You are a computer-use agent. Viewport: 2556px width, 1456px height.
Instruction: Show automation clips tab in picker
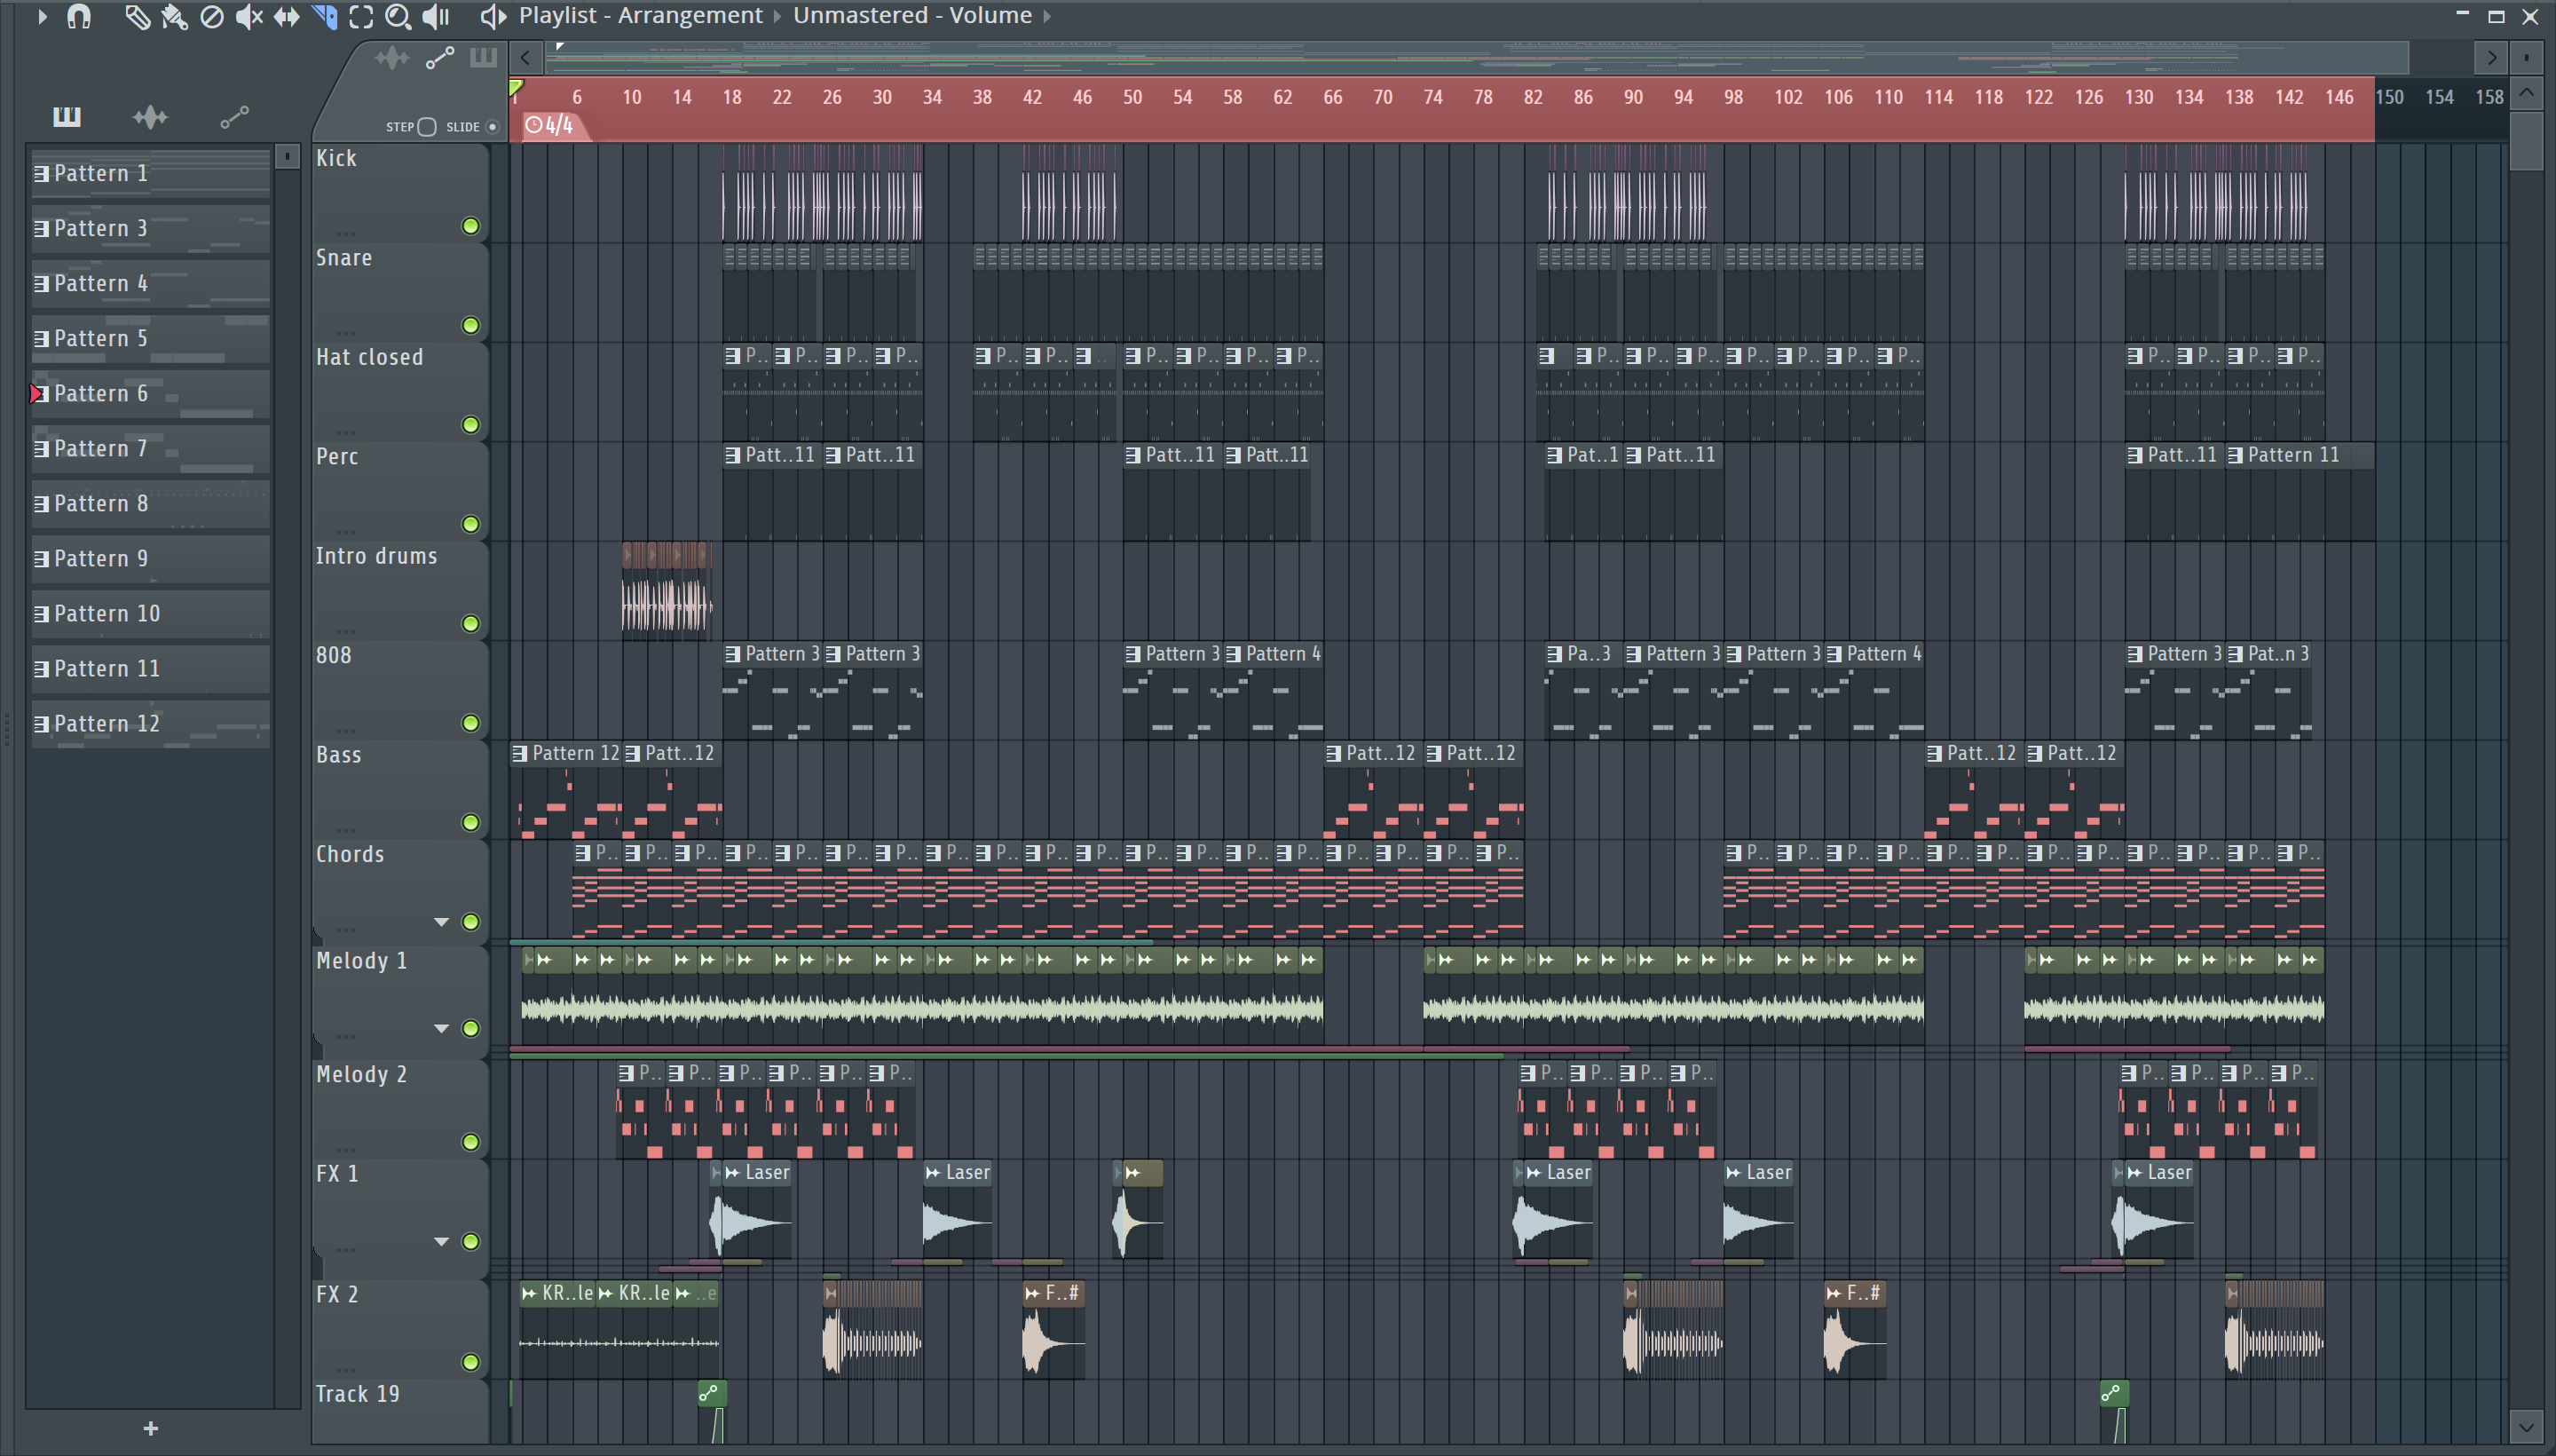point(235,117)
